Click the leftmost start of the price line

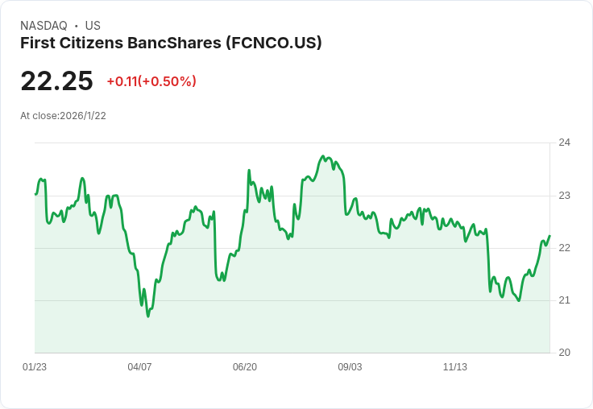tap(35, 194)
